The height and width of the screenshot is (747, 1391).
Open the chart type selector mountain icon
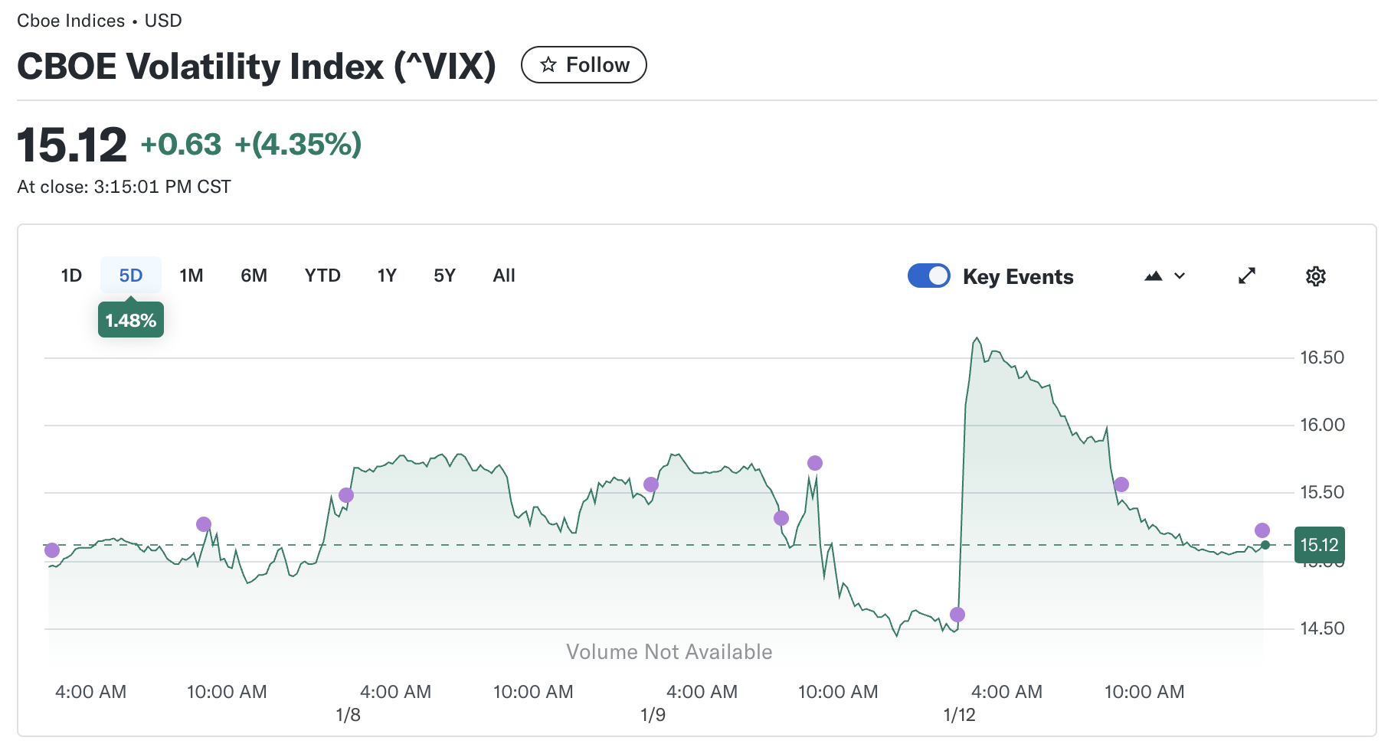click(x=1154, y=276)
